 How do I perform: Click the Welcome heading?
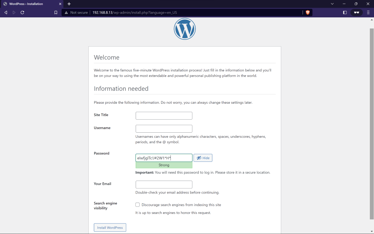pyautogui.click(x=107, y=57)
